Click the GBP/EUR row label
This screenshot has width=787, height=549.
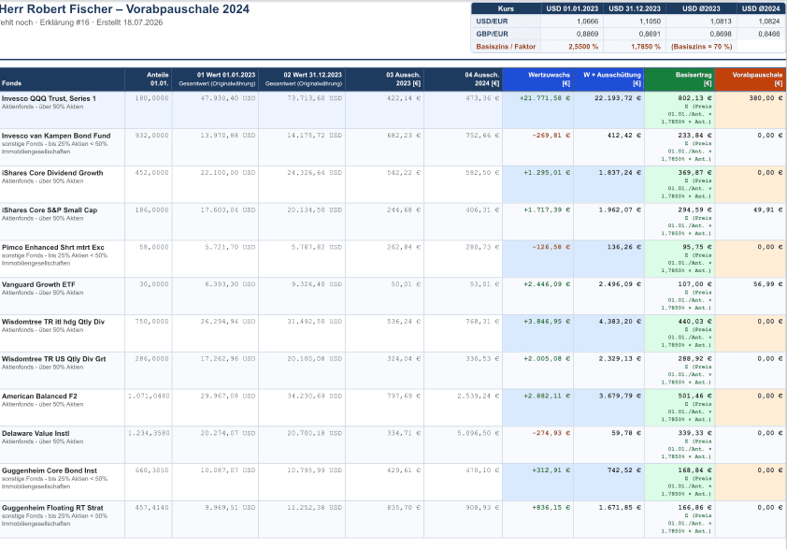[492, 35]
